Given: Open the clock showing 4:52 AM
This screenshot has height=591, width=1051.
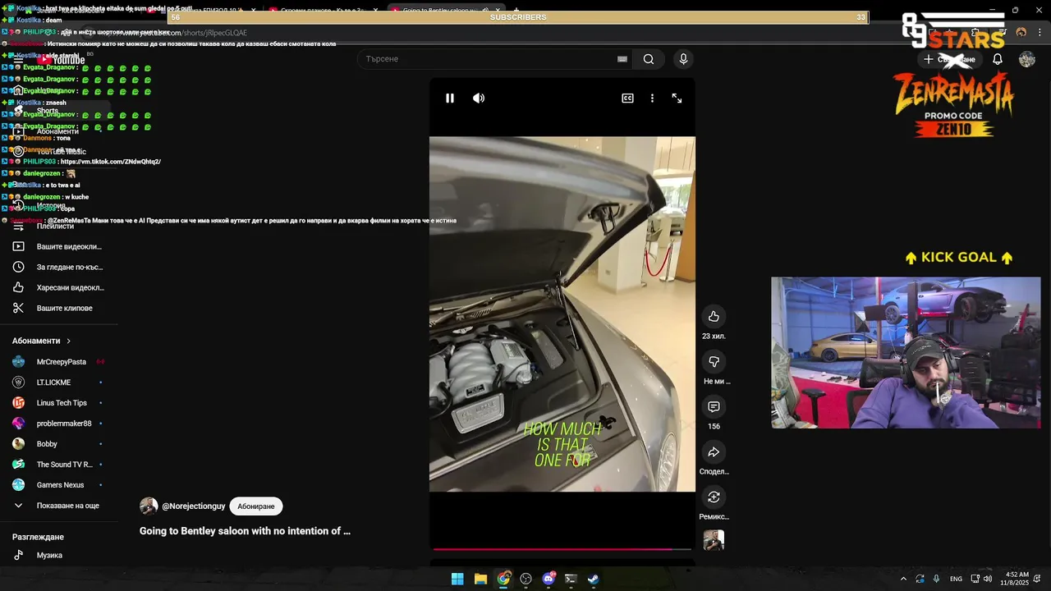Looking at the screenshot, I should pos(1017,579).
